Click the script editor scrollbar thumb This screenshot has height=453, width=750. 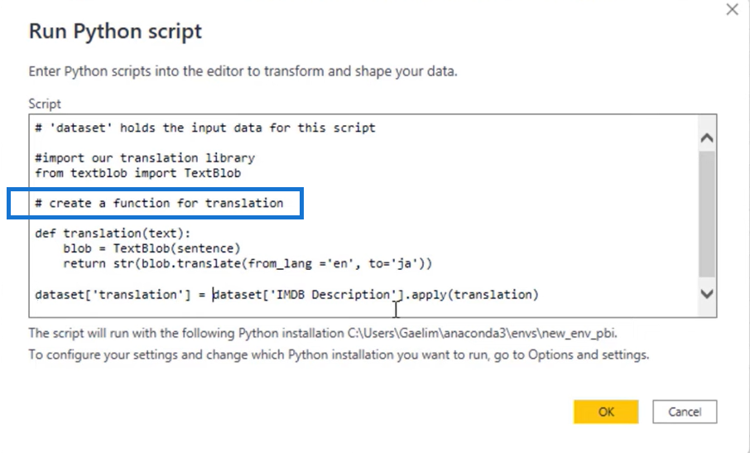(706, 214)
